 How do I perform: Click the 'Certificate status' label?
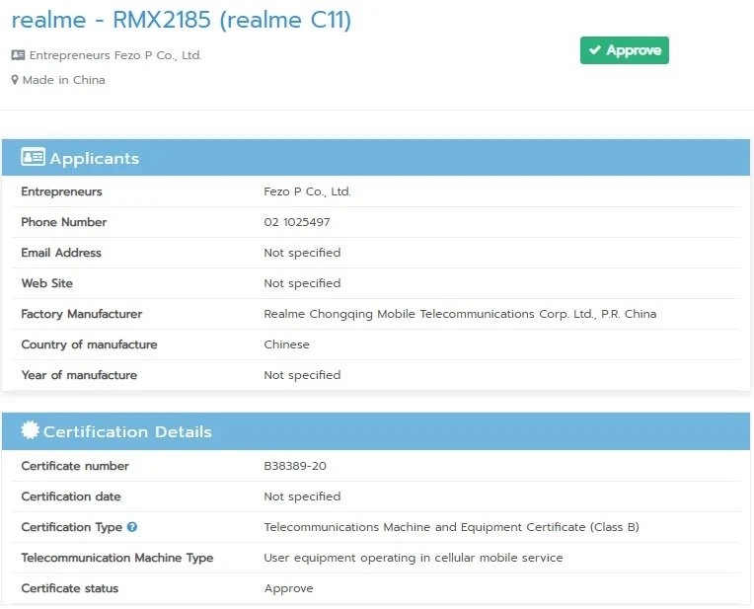point(70,588)
